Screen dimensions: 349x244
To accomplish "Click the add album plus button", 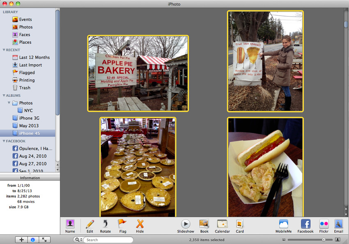I will click(22, 240).
